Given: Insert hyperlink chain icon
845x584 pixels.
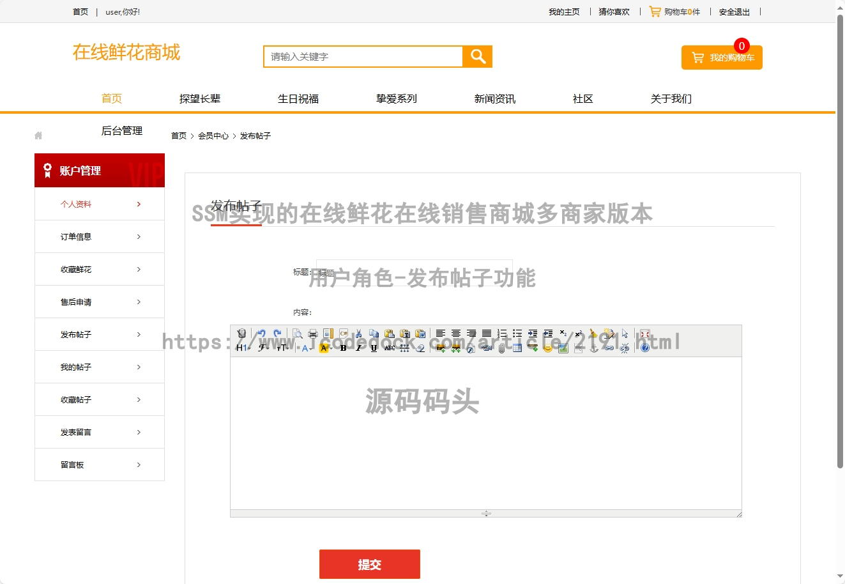Looking at the screenshot, I should pos(609,348).
